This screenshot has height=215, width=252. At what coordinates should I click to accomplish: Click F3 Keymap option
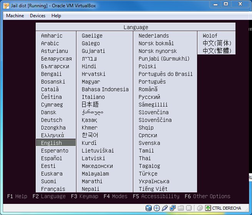85,196
